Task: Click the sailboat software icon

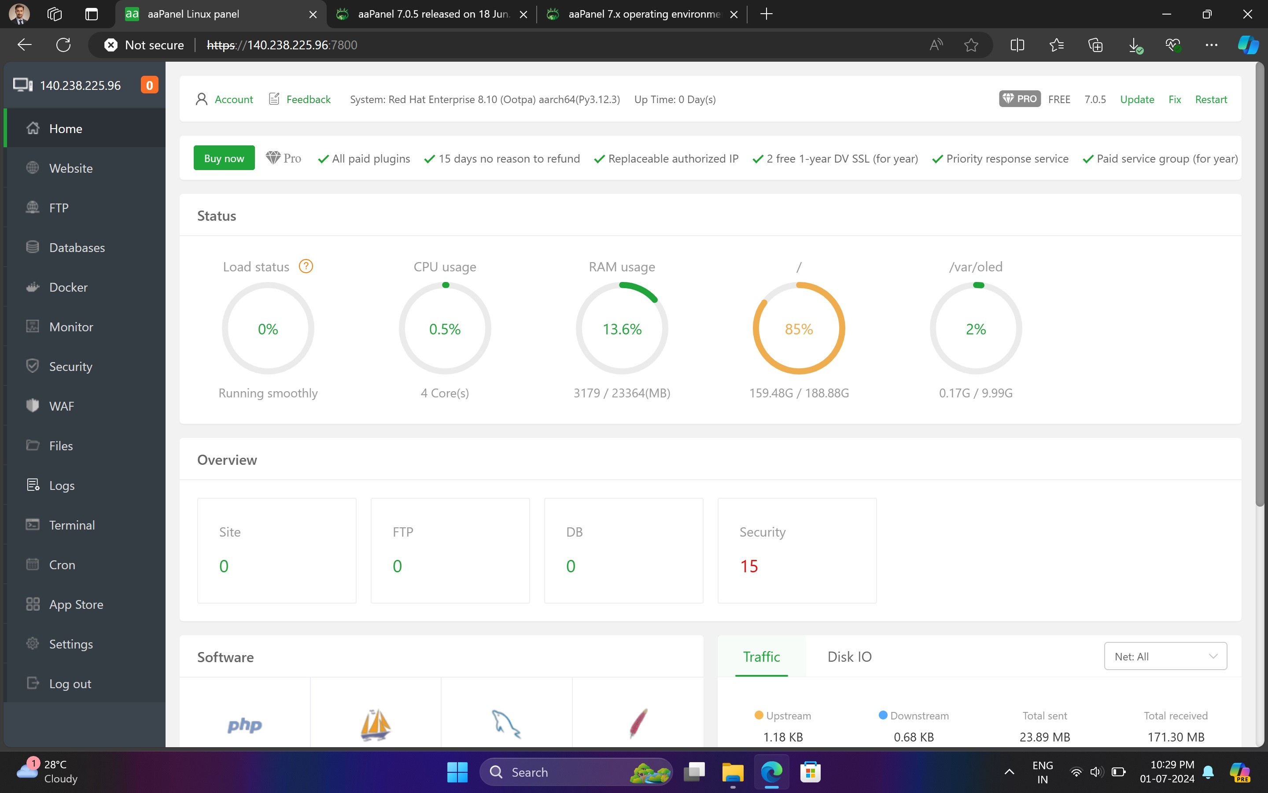Action: click(375, 724)
